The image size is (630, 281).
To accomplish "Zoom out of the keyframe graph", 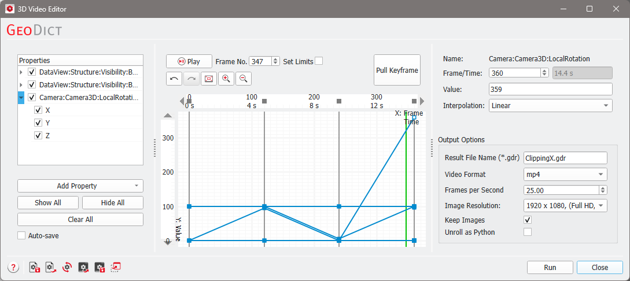I will pos(243,79).
